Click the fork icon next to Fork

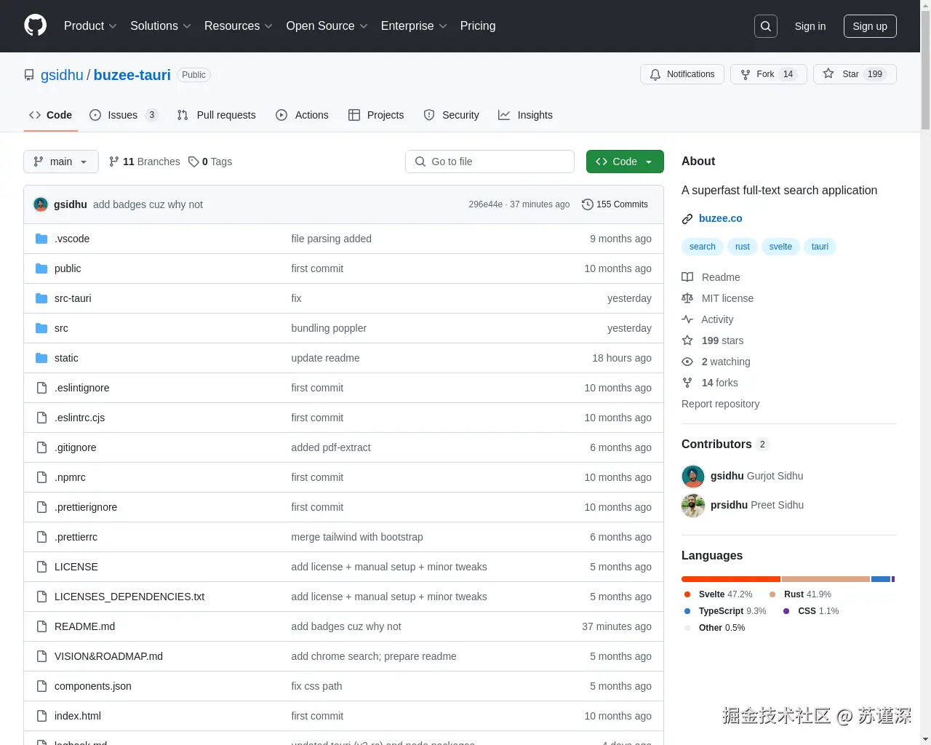(x=746, y=74)
